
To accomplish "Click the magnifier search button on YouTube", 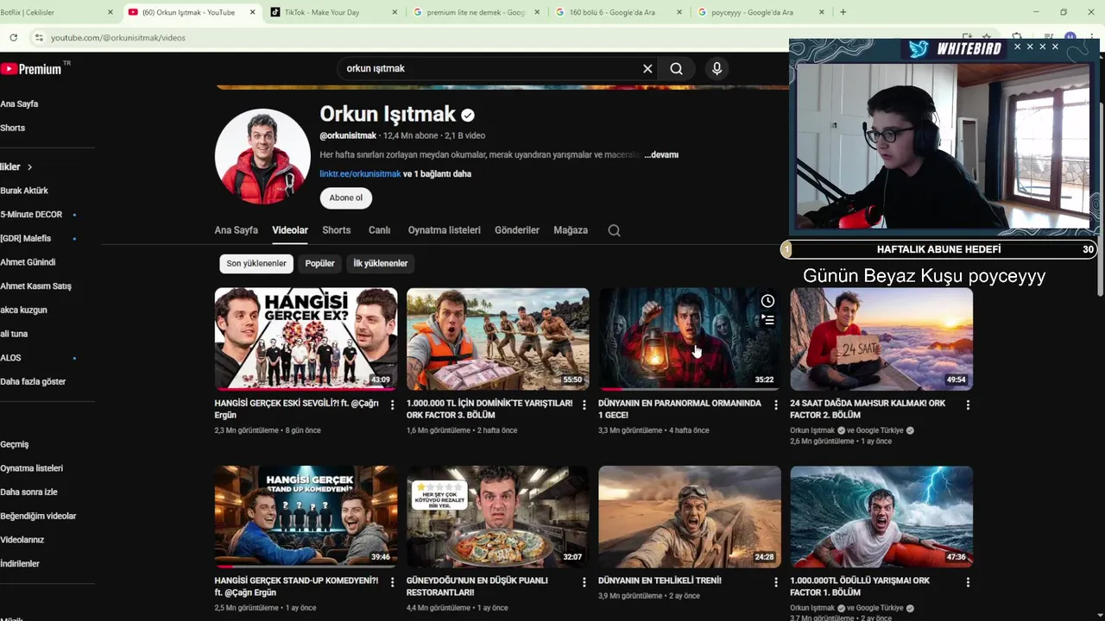I will (677, 69).
